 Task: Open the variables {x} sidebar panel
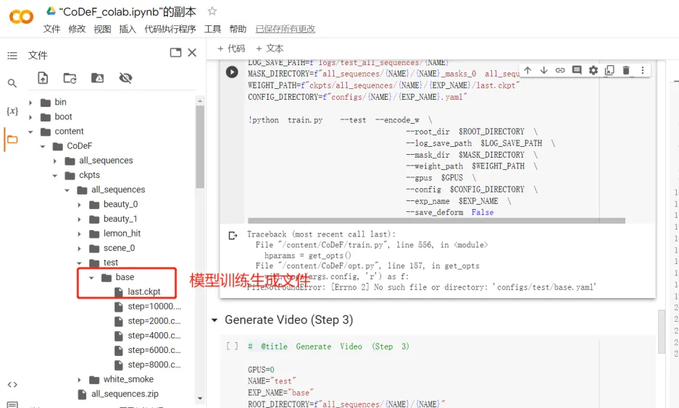pyautogui.click(x=12, y=111)
